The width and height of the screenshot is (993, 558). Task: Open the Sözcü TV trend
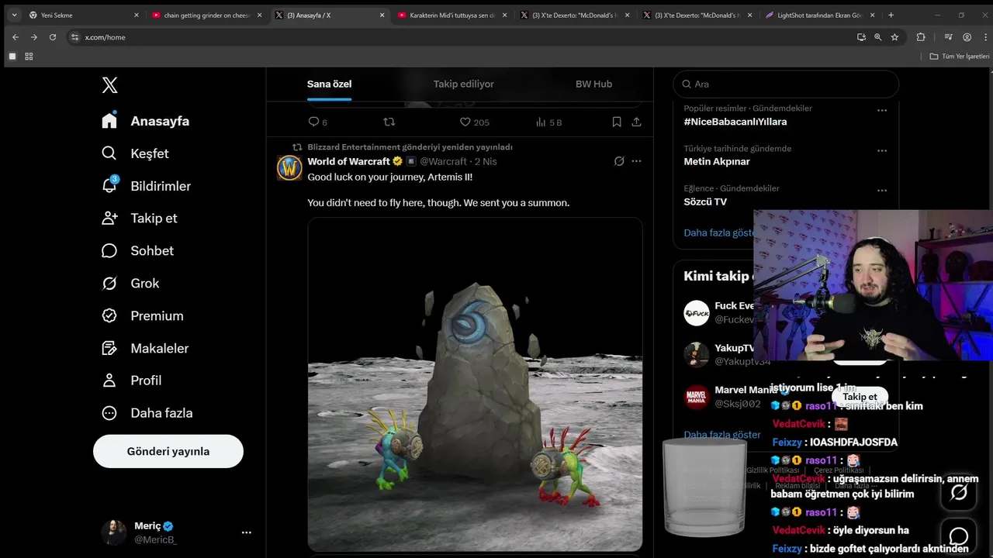pos(705,201)
